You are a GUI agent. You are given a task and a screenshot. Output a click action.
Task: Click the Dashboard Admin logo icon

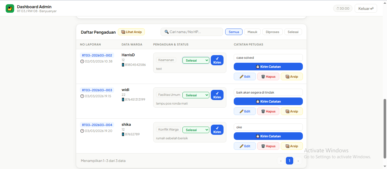point(10,8)
